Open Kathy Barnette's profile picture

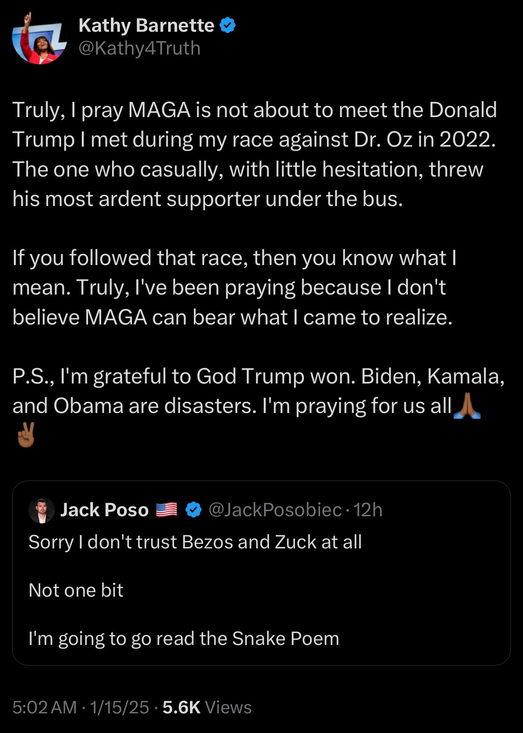[39, 38]
